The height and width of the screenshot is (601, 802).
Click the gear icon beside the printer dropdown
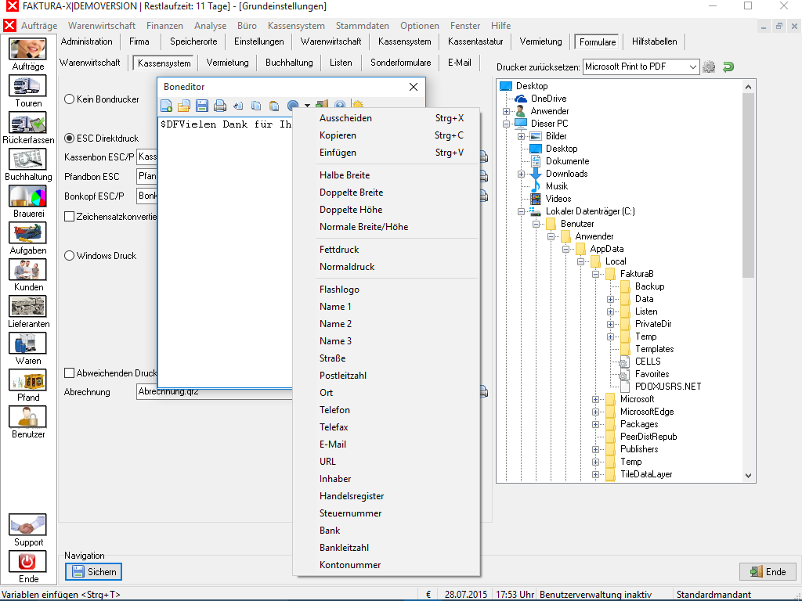(708, 67)
